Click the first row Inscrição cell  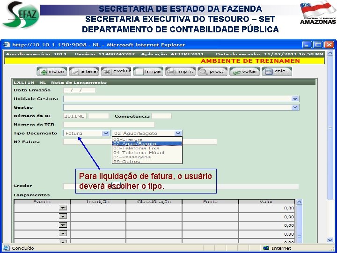pos(98,208)
